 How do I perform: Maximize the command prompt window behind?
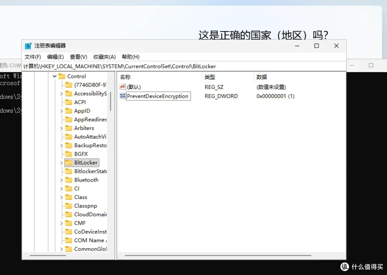pyautogui.click(x=371, y=66)
